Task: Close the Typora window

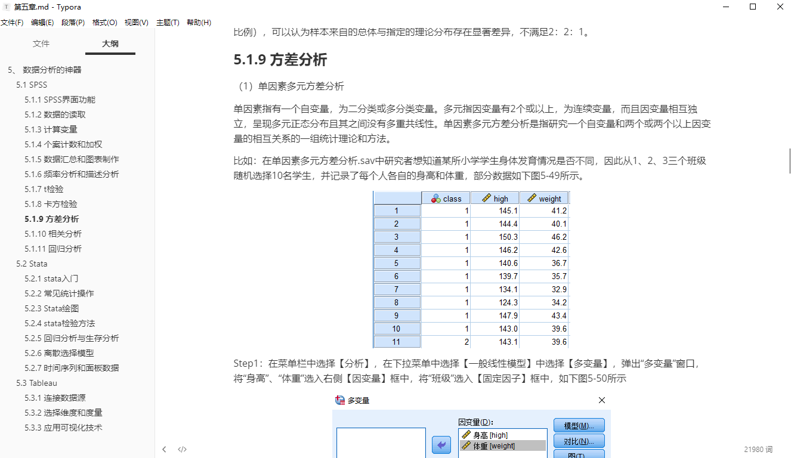Action: pyautogui.click(x=780, y=7)
